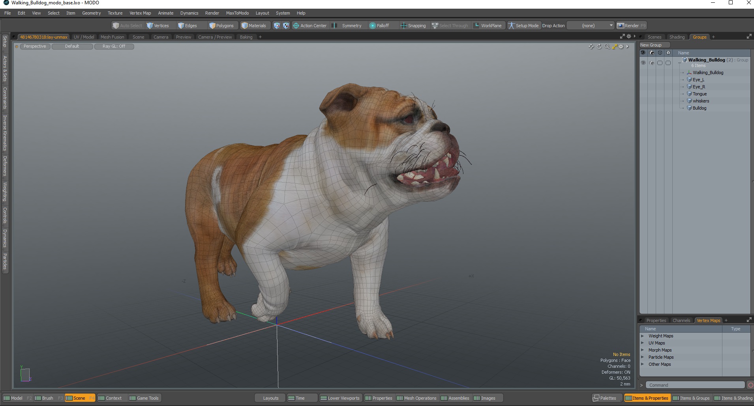Click the Items selection mode icon
The height and width of the screenshot is (406, 754).
tap(277, 26)
